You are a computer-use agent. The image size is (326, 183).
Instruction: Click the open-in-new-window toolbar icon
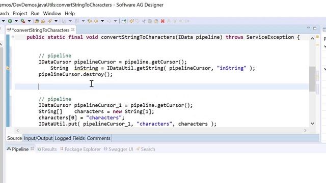pyautogui.click(x=124, y=21)
